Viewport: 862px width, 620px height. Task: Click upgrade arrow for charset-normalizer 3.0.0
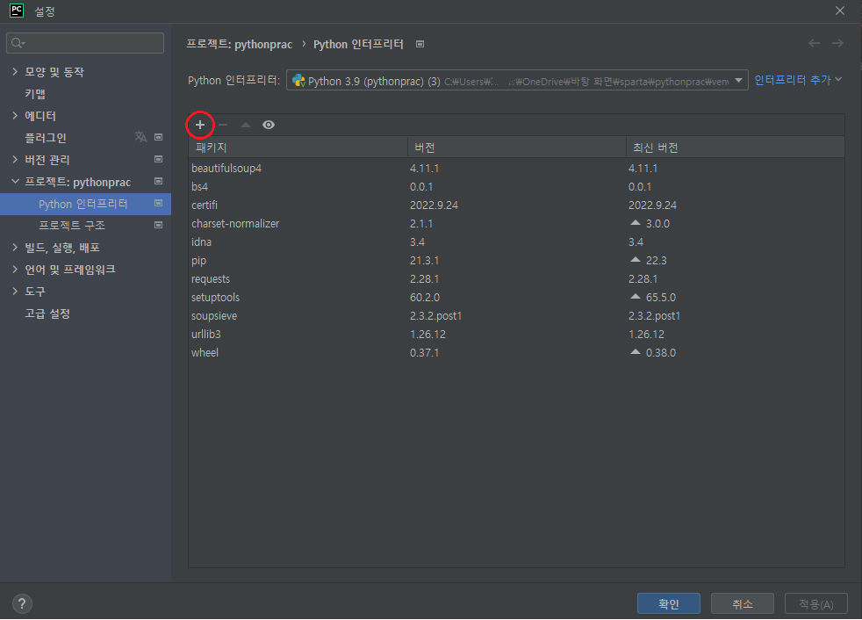click(636, 223)
